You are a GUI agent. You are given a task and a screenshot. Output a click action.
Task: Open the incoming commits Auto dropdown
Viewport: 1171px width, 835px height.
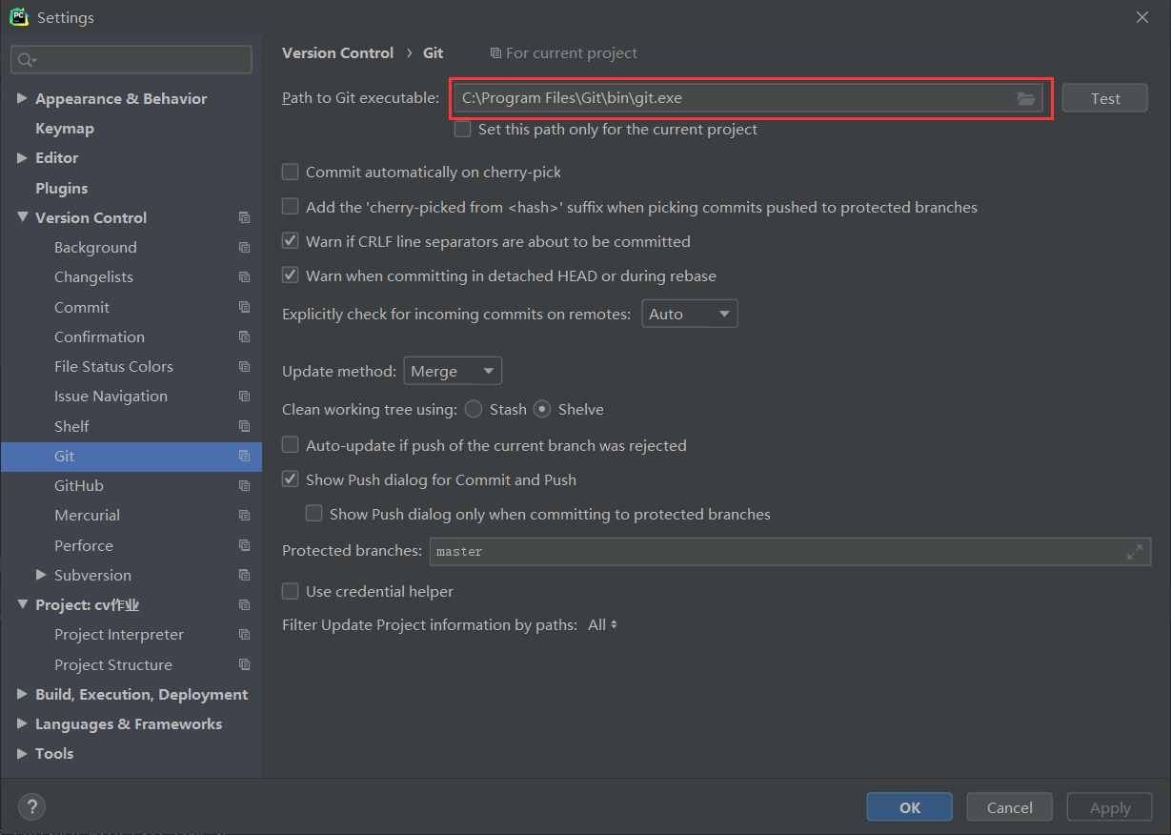[689, 314]
